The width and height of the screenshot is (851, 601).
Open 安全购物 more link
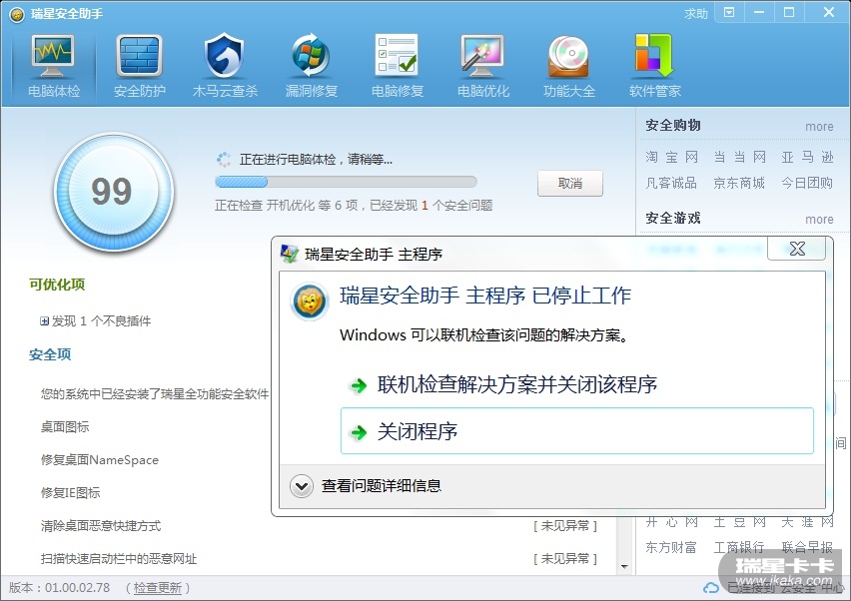[819, 127]
